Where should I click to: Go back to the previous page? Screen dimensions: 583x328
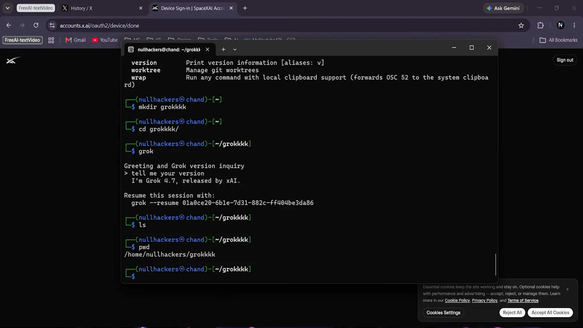[9, 25]
